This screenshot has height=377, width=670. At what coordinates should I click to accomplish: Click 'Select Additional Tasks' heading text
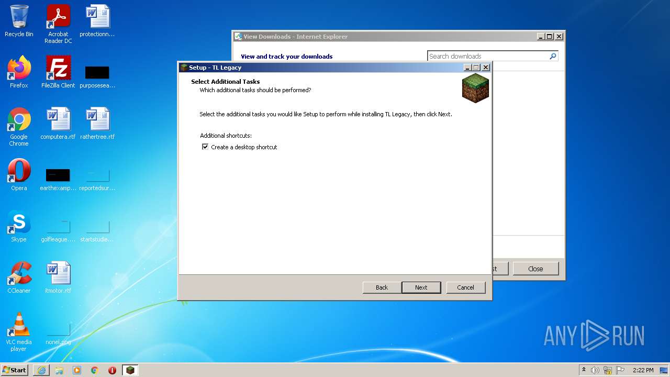coord(226,82)
